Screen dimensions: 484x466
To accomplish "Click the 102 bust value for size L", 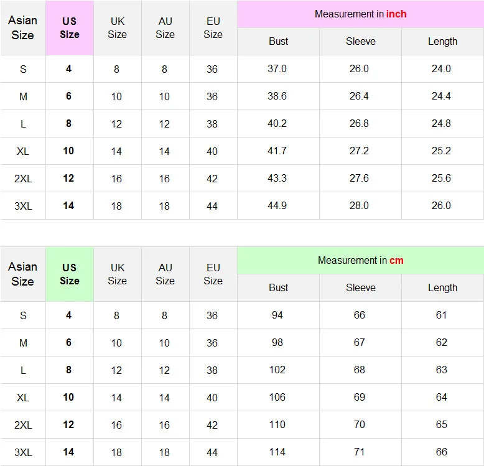I will (277, 370).
